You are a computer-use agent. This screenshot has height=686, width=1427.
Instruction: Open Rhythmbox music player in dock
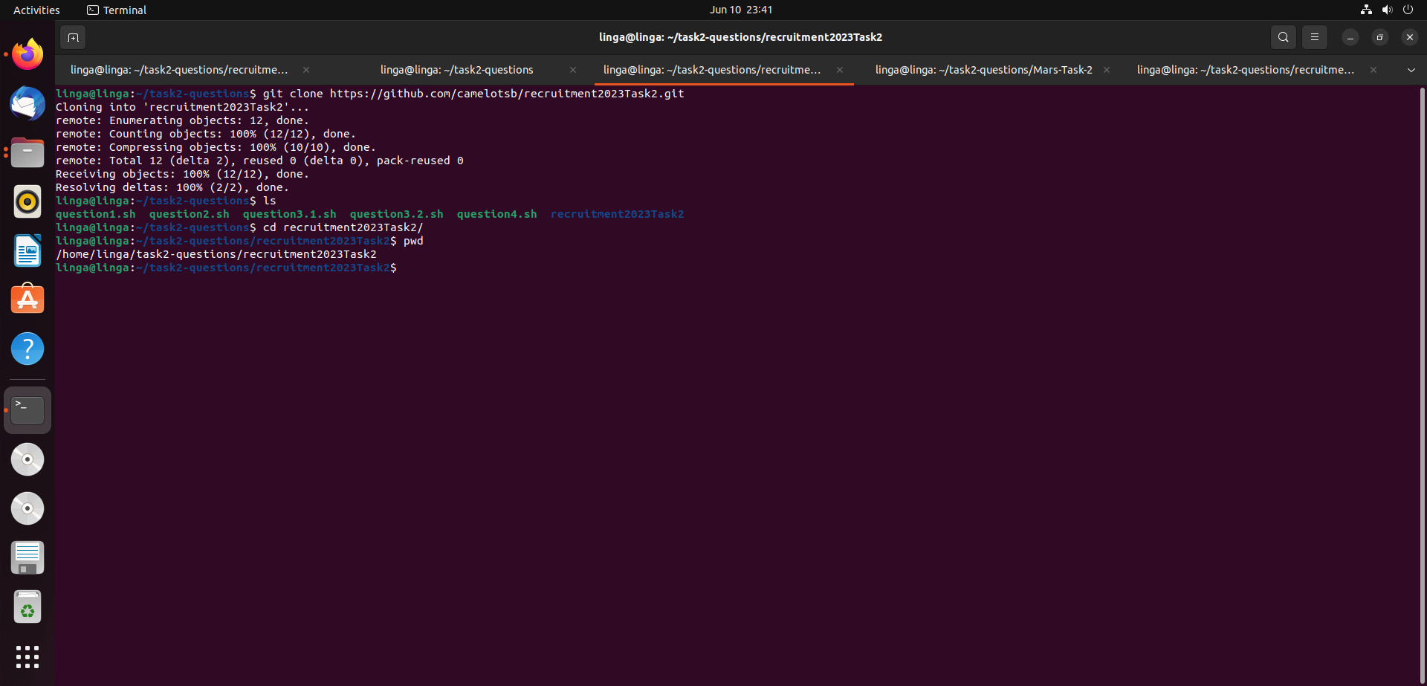click(x=27, y=201)
